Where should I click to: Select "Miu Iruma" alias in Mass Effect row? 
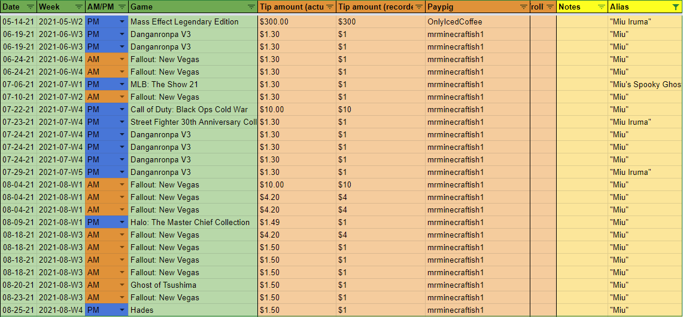tap(645, 21)
